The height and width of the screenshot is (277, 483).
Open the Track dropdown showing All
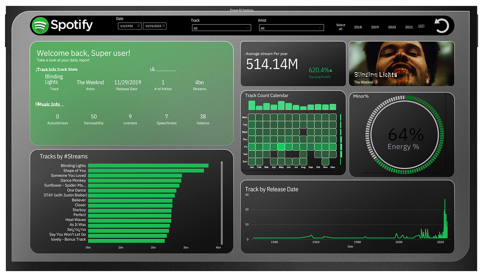221,28
